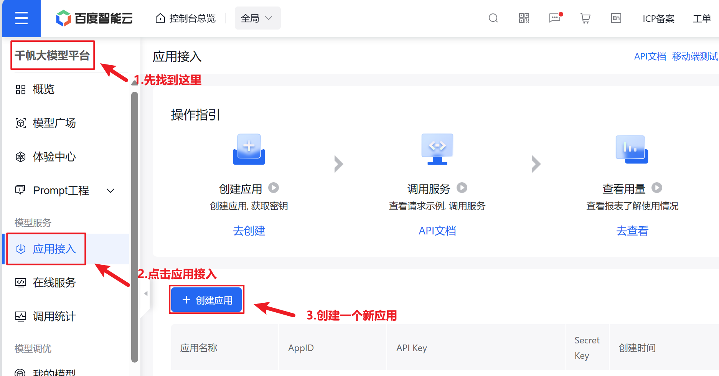Click the blue 创建应用 button
This screenshot has width=719, height=376.
click(x=207, y=300)
